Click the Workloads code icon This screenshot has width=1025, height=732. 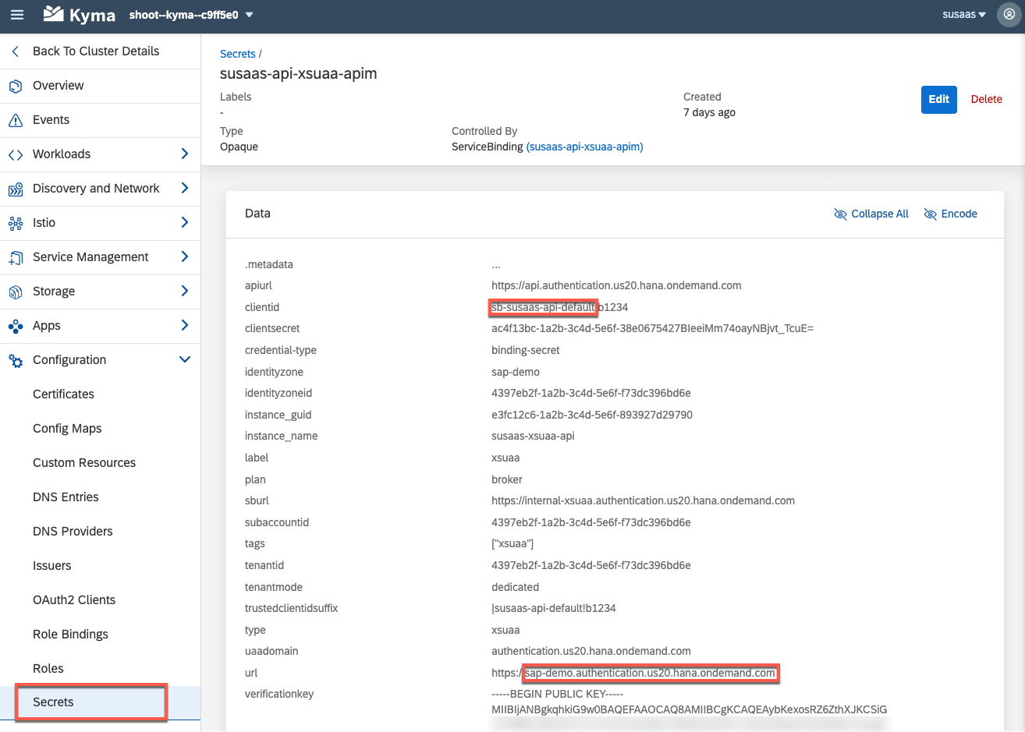coord(16,154)
